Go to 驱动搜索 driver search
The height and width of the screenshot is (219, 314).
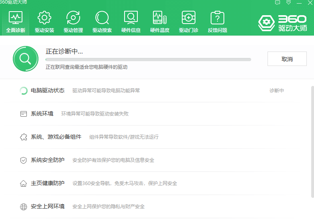pos(102,22)
